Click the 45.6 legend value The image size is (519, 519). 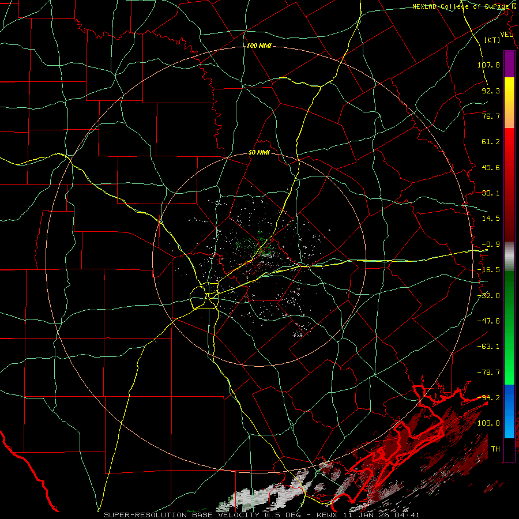tap(491, 167)
